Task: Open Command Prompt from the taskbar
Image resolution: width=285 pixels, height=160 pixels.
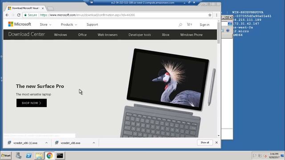Action: [x=60, y=156]
